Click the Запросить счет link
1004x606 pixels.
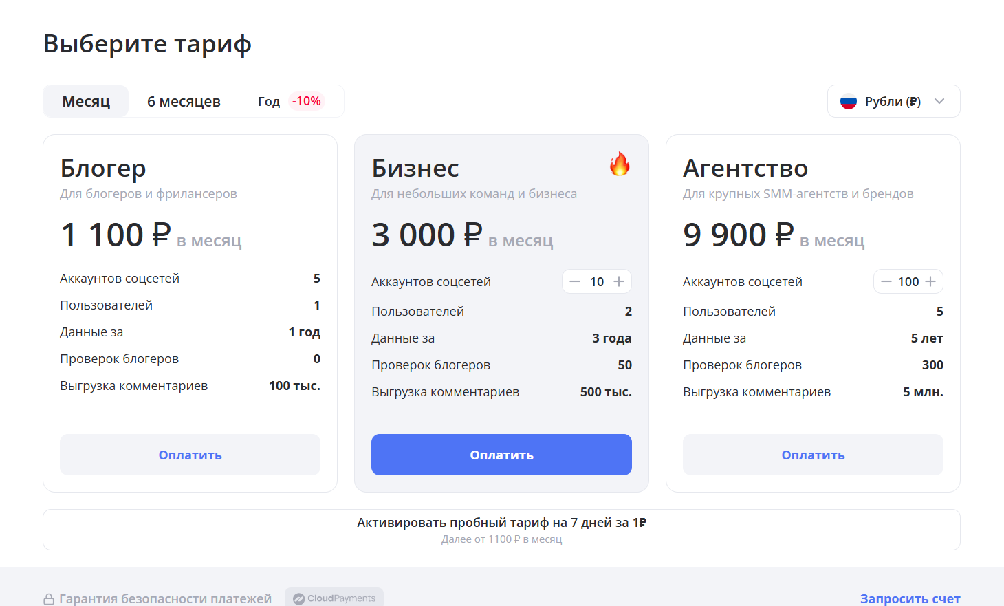910,598
